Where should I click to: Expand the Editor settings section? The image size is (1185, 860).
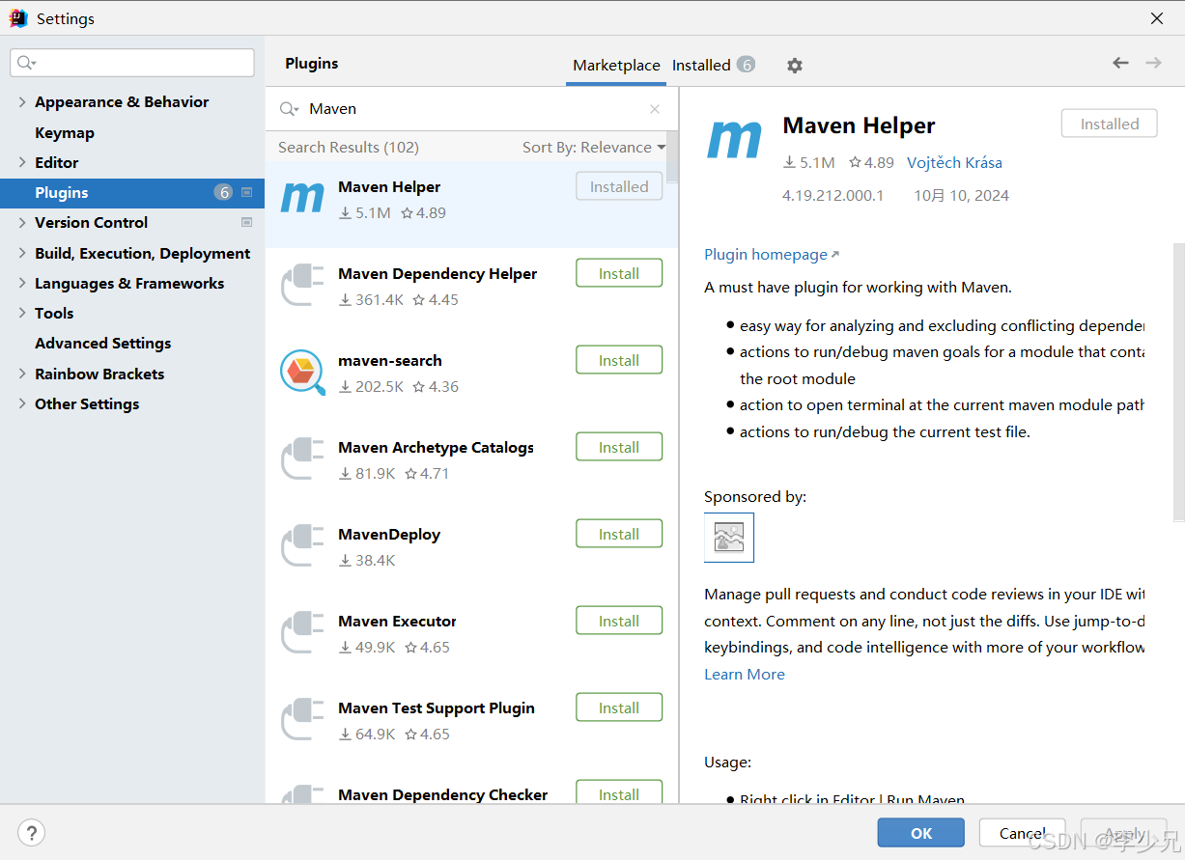(x=21, y=162)
